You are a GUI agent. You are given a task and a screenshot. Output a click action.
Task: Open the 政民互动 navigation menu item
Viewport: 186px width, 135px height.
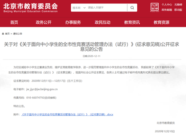coord(102,22)
